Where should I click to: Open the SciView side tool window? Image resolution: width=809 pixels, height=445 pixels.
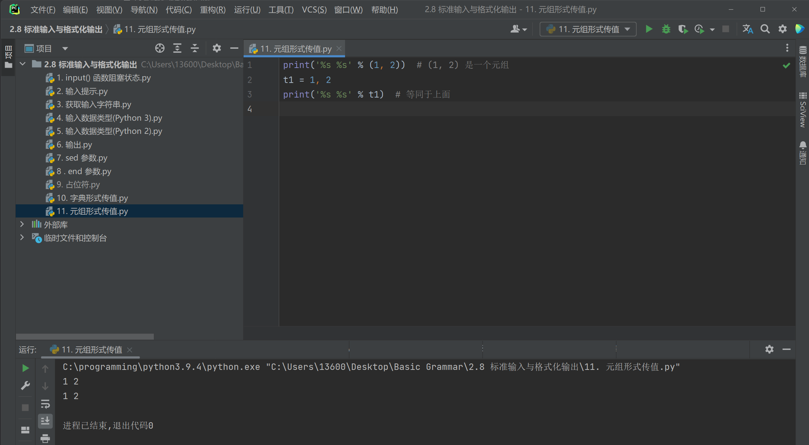pyautogui.click(x=803, y=110)
